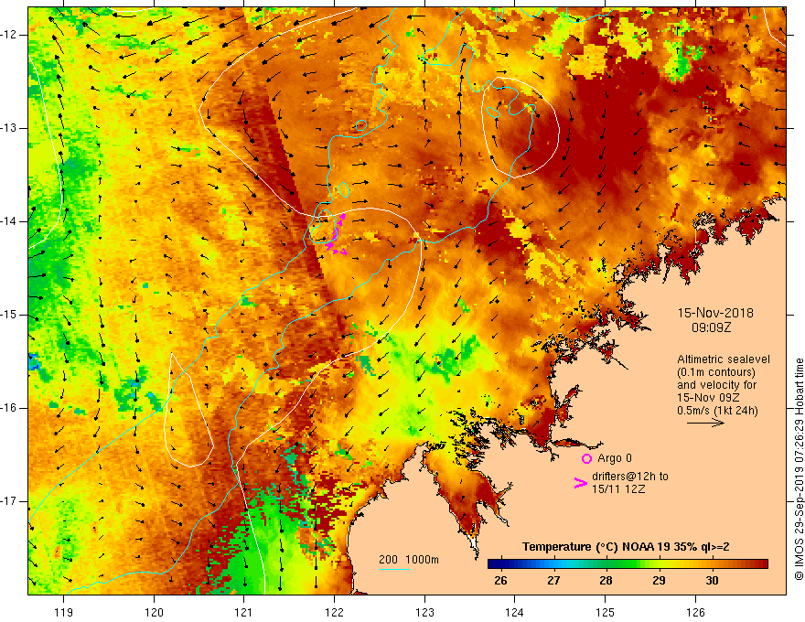Click the longitude axis label 126
The height and width of the screenshot is (622, 805).
tap(695, 612)
